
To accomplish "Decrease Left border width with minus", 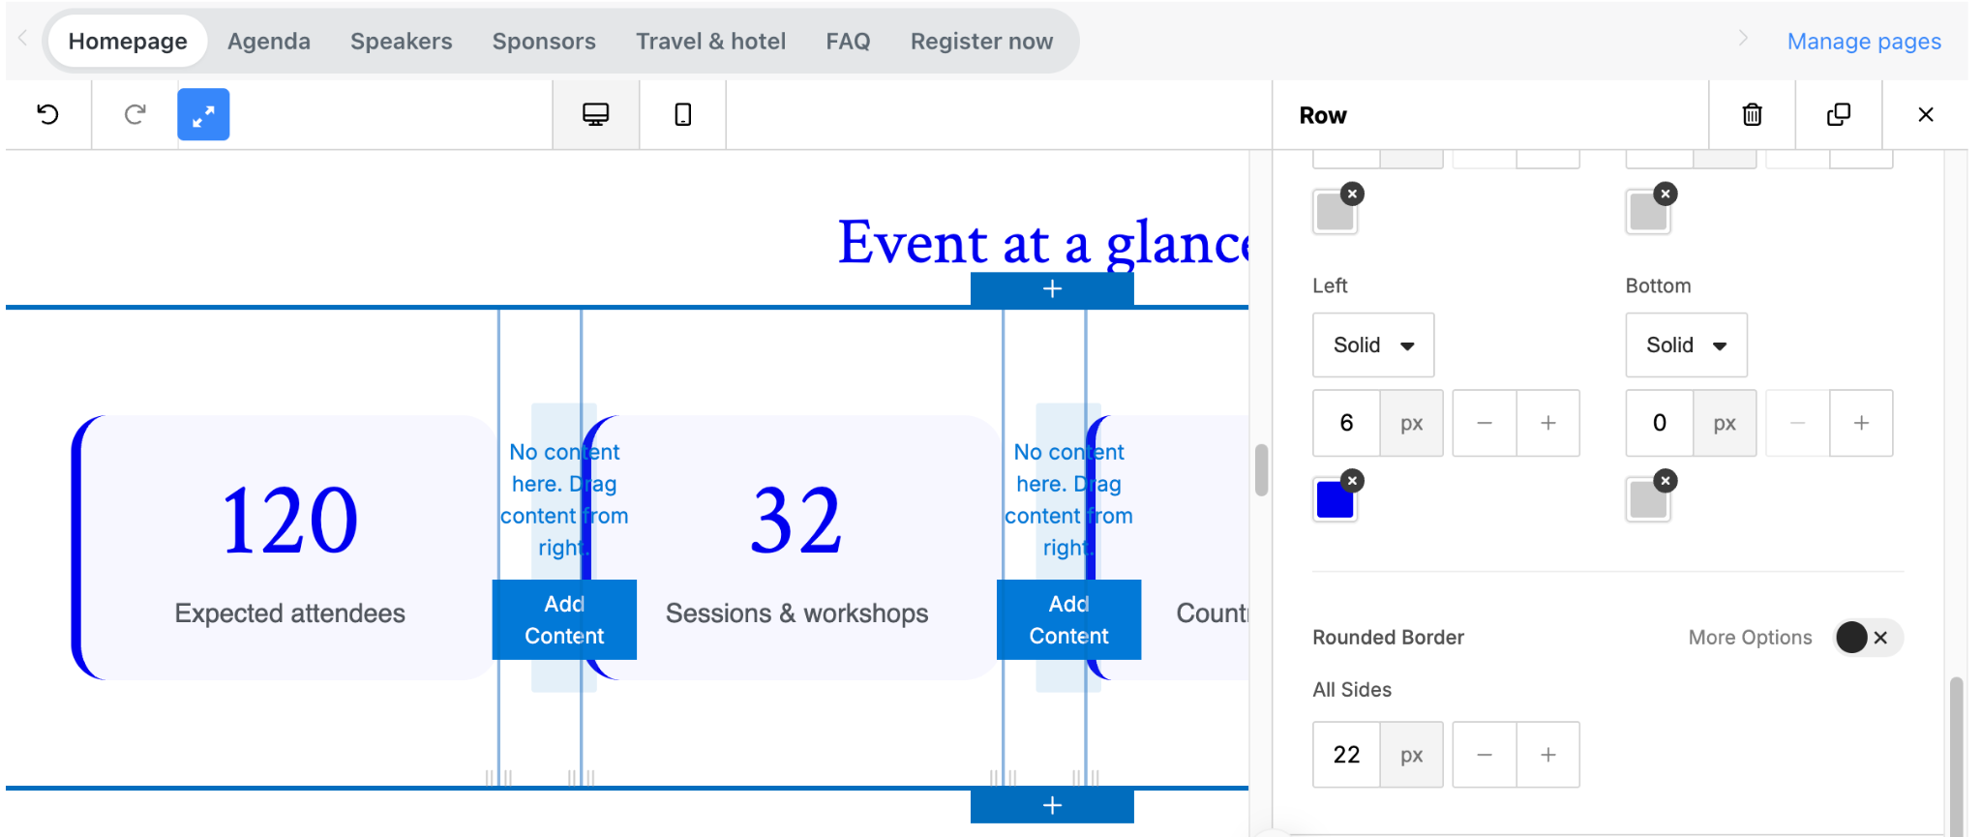I will [1485, 423].
